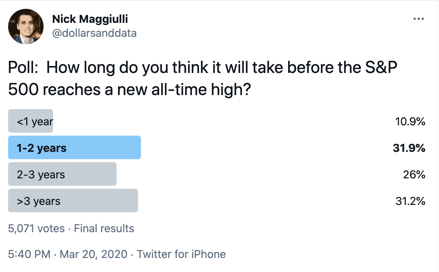
Task: Select the <1 year poll bar
Action: tap(31, 121)
